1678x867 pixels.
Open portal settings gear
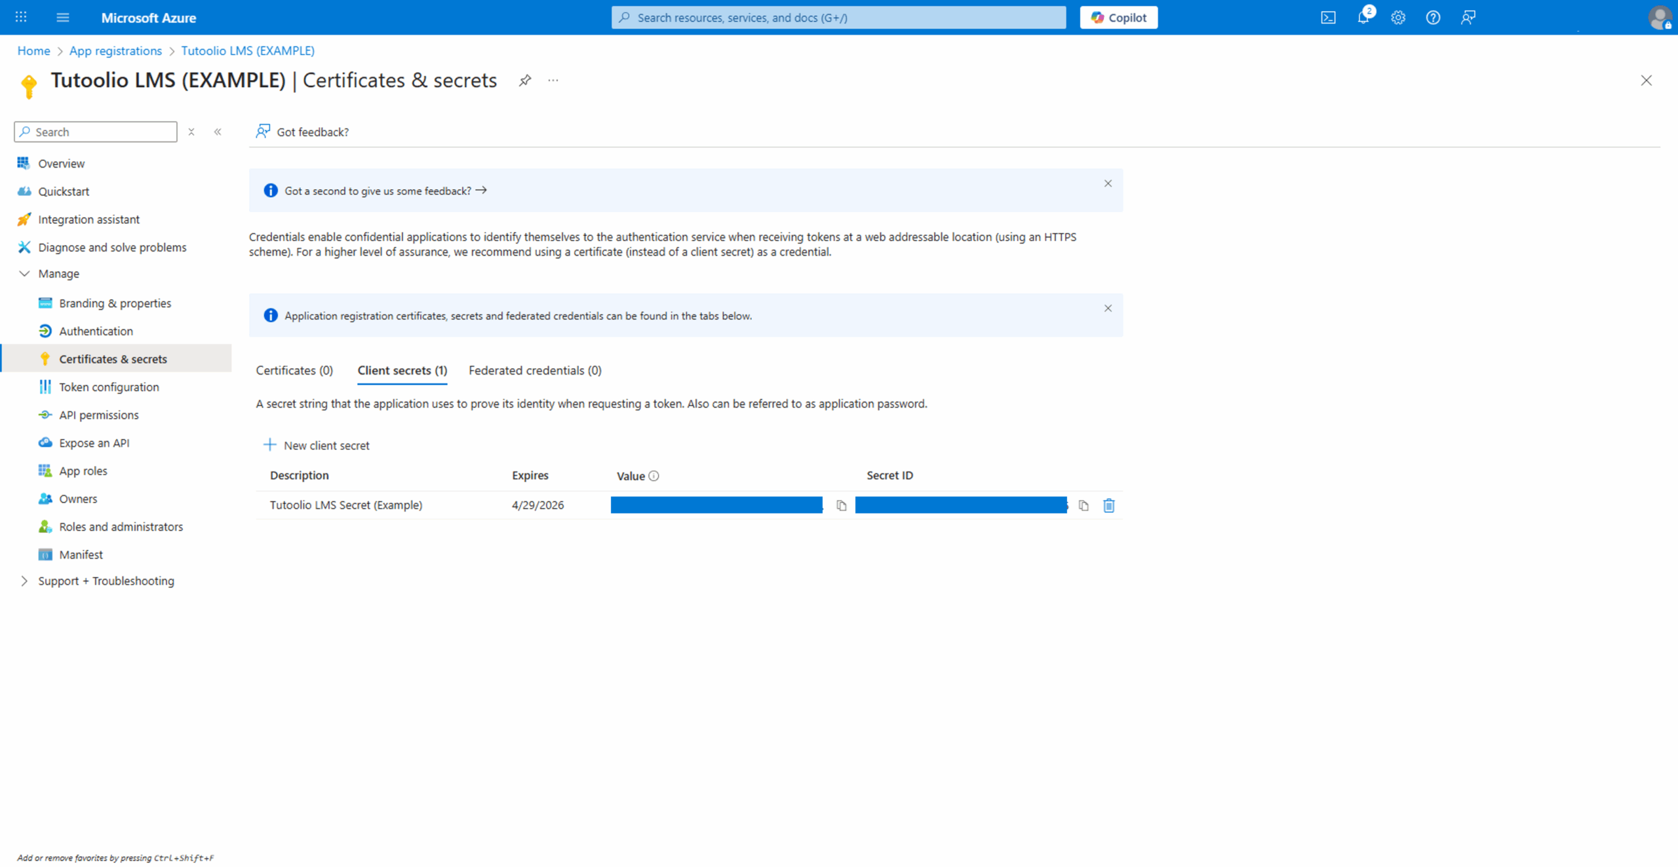(x=1398, y=18)
